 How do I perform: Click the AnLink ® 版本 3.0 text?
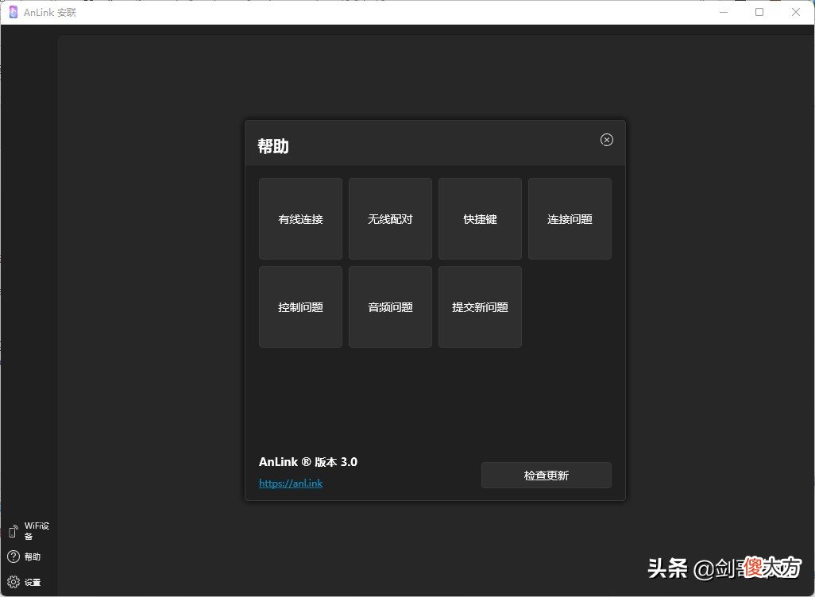[308, 462]
